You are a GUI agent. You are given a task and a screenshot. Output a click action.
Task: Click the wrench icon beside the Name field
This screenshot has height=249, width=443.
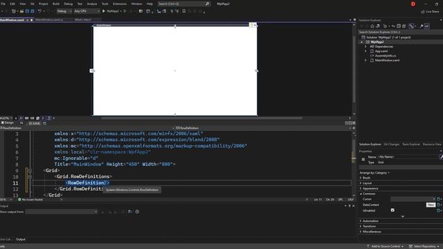click(441, 157)
